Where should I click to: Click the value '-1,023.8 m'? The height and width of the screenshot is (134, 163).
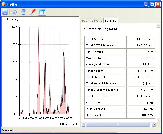click(145, 77)
